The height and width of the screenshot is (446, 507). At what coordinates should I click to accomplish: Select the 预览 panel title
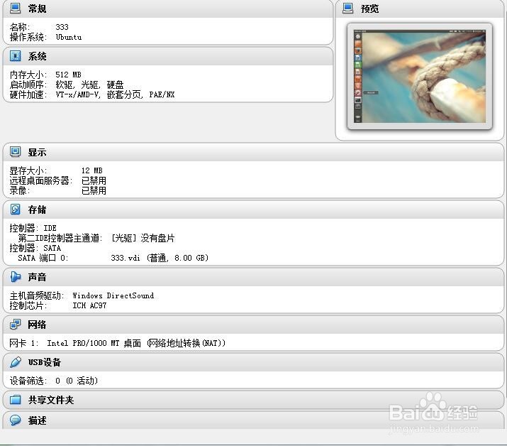tap(369, 9)
